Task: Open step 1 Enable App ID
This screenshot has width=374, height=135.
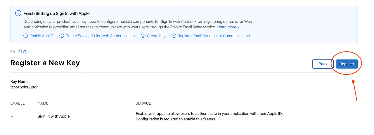Action: click(38, 36)
